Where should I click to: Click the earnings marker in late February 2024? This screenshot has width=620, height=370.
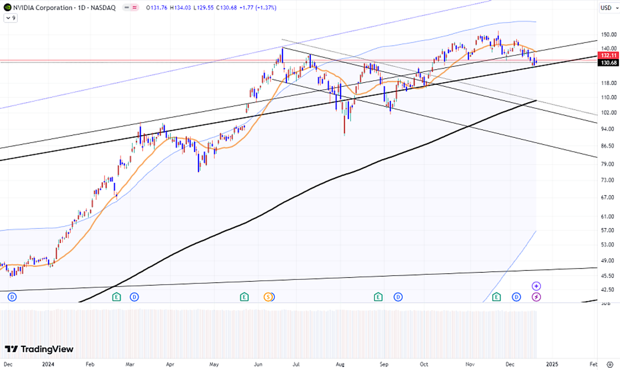[x=116, y=297]
